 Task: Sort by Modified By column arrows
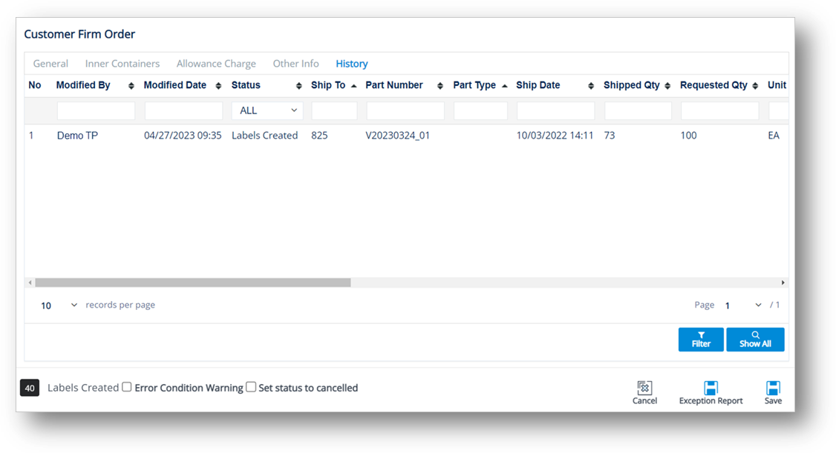click(x=131, y=86)
